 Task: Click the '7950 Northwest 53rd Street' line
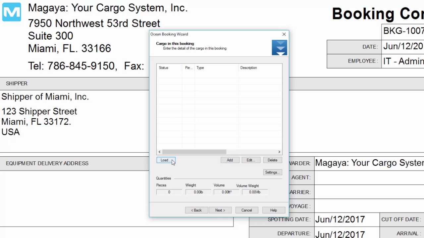pos(94,23)
